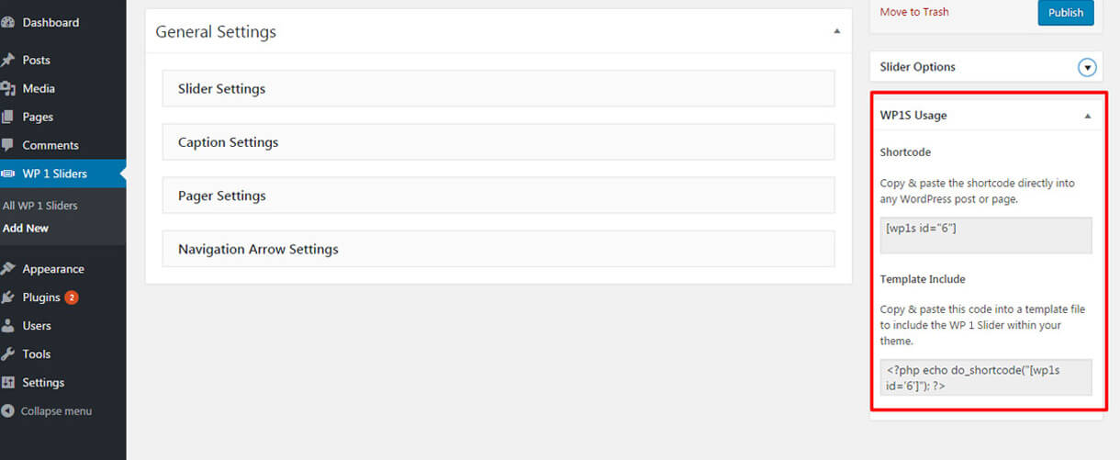Click the Settings sliders icon
This screenshot has height=460, width=1120.
pos(7,383)
